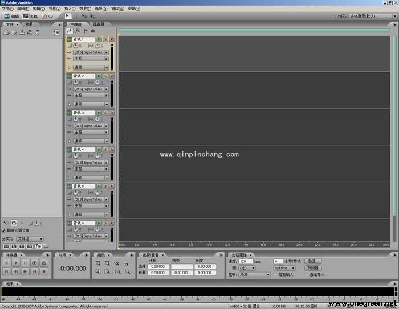This screenshot has height=309, width=399.
Task: Open the 效果(T) menu
Action: coord(85,9)
